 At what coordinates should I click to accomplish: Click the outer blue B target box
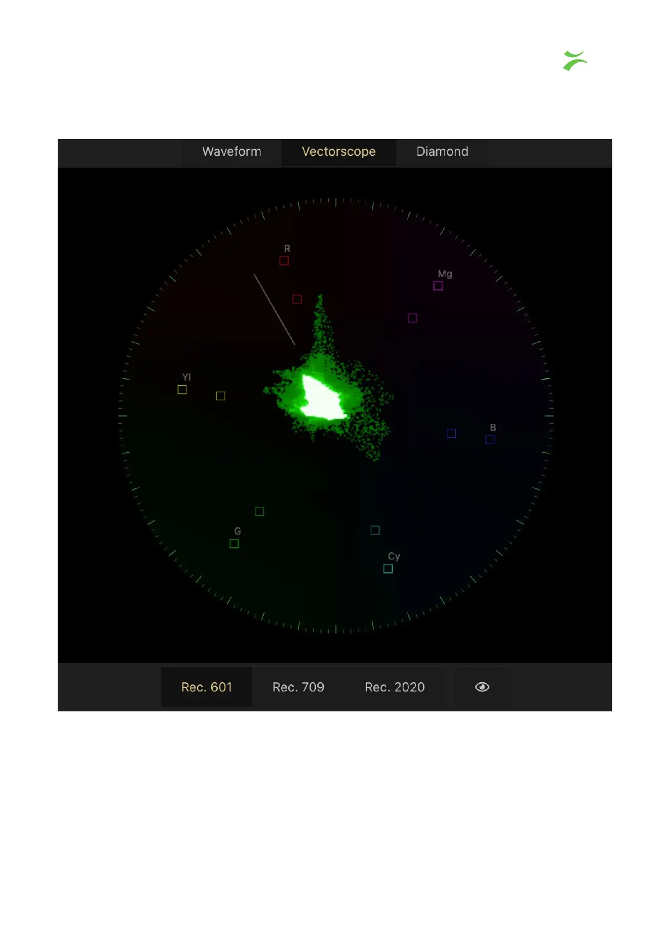tap(490, 440)
